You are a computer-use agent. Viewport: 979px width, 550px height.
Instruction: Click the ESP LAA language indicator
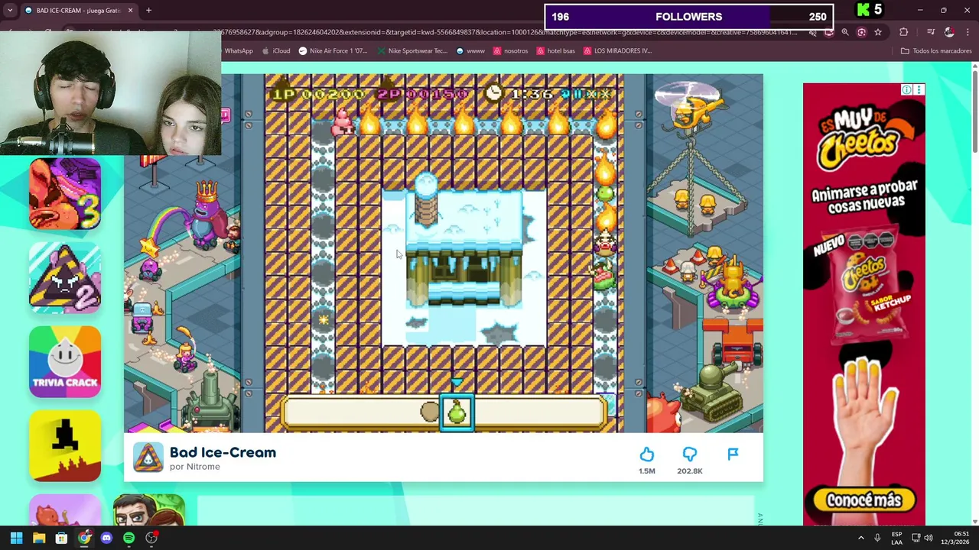[x=896, y=538]
